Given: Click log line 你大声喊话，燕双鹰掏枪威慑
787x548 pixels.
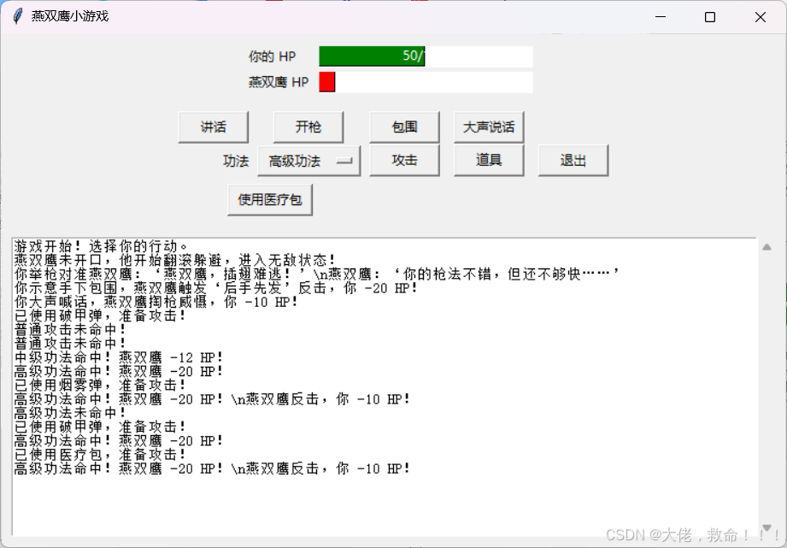Looking at the screenshot, I should point(156,302).
